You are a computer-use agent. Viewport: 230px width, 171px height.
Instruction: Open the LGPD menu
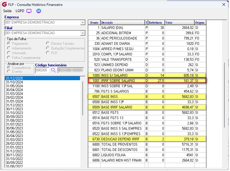coord(20,11)
